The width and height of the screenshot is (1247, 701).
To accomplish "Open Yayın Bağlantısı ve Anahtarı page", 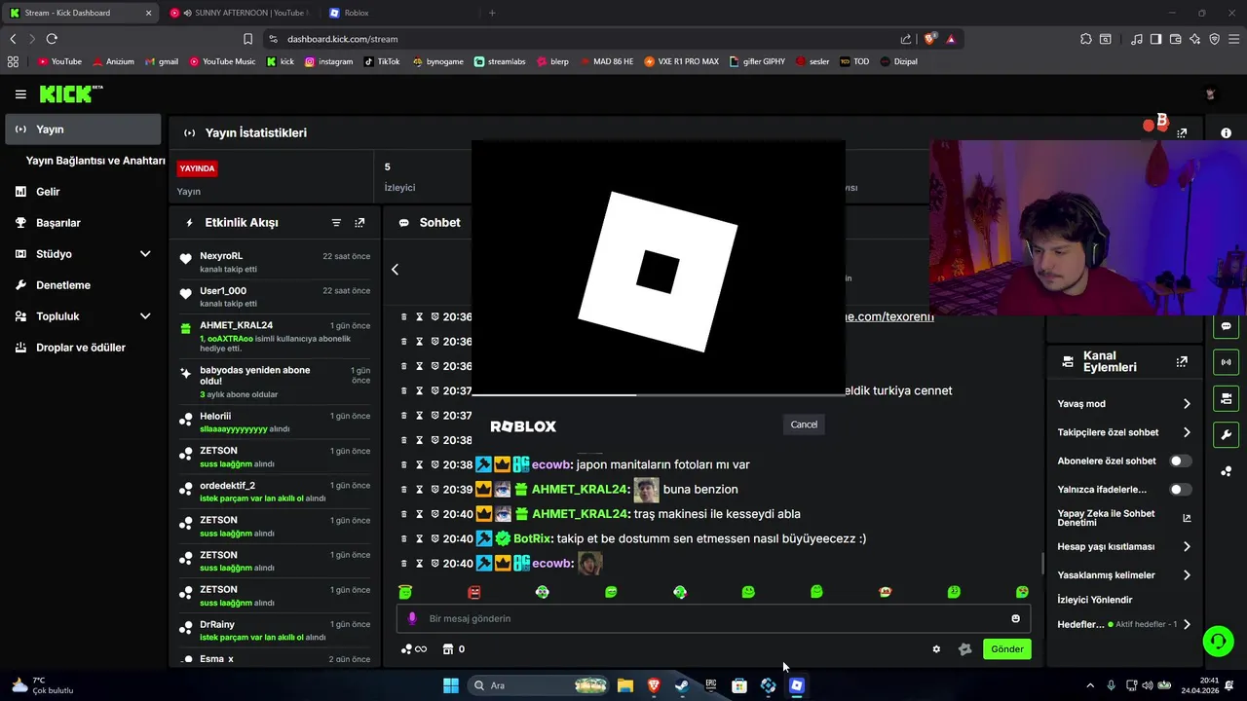I will click(x=95, y=161).
